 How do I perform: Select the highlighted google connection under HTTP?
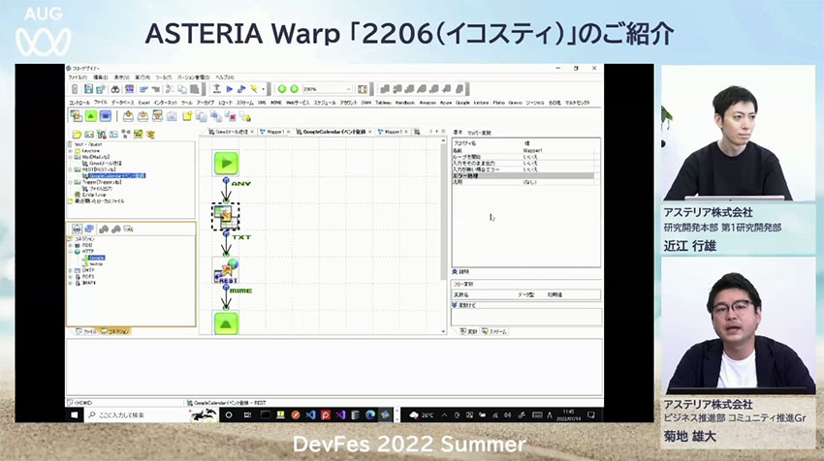[97, 258]
